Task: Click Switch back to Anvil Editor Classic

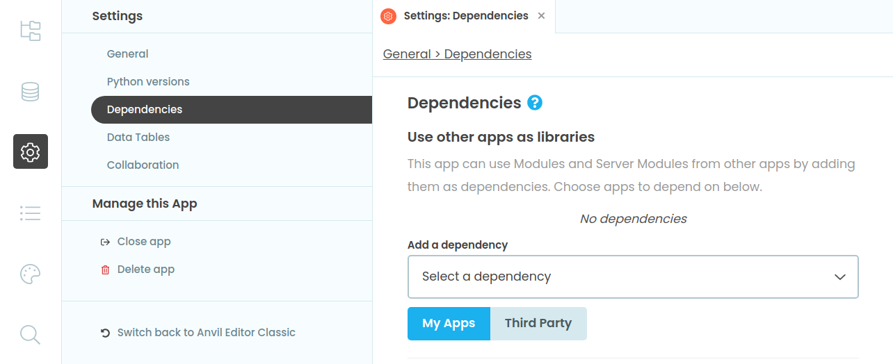Action: 206,333
